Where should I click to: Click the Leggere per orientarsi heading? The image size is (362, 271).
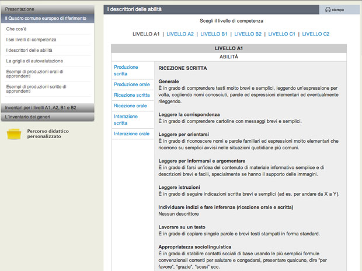point(183,135)
